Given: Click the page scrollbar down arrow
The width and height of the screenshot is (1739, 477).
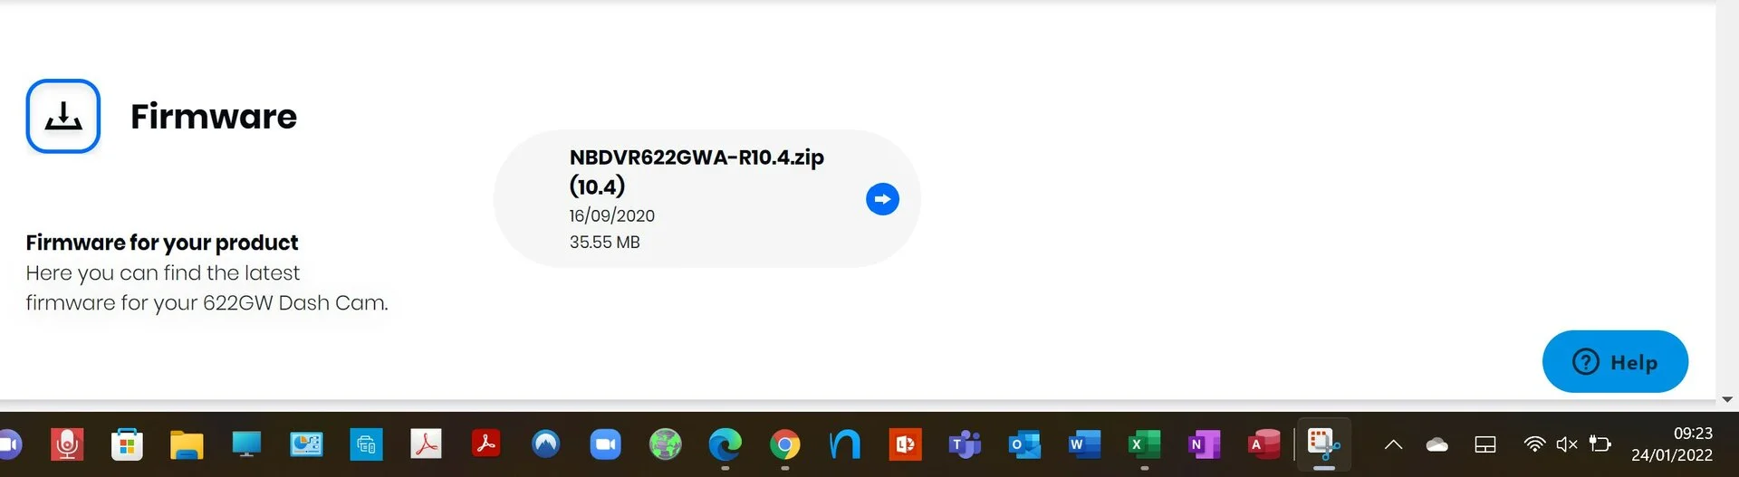Looking at the screenshot, I should 1726,399.
